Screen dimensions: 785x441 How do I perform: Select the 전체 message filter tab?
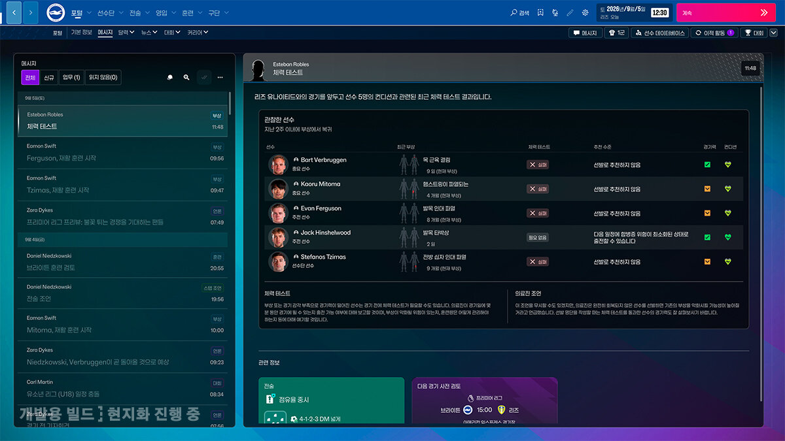pos(30,77)
